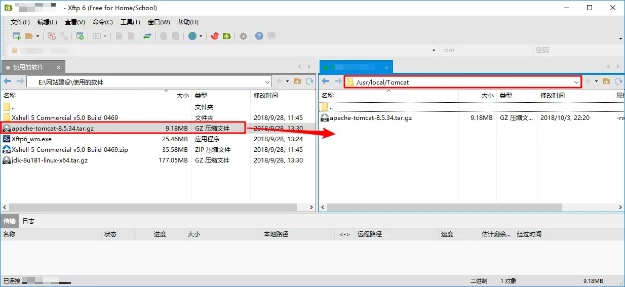The width and height of the screenshot is (625, 287).
Task: Open the 工具(T) menu
Action: (x=130, y=22)
